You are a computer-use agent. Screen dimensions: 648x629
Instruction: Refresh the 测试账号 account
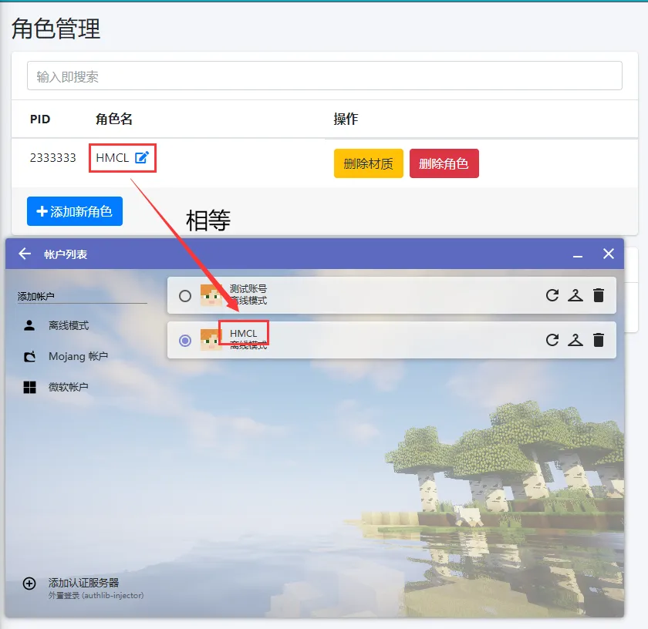click(x=552, y=295)
